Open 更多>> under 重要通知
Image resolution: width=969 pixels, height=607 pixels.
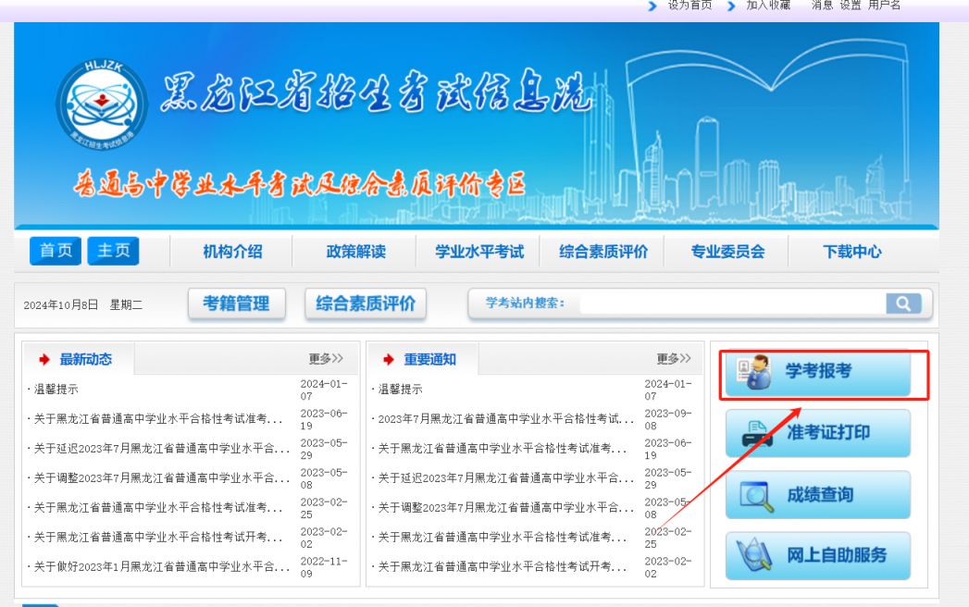tap(675, 360)
